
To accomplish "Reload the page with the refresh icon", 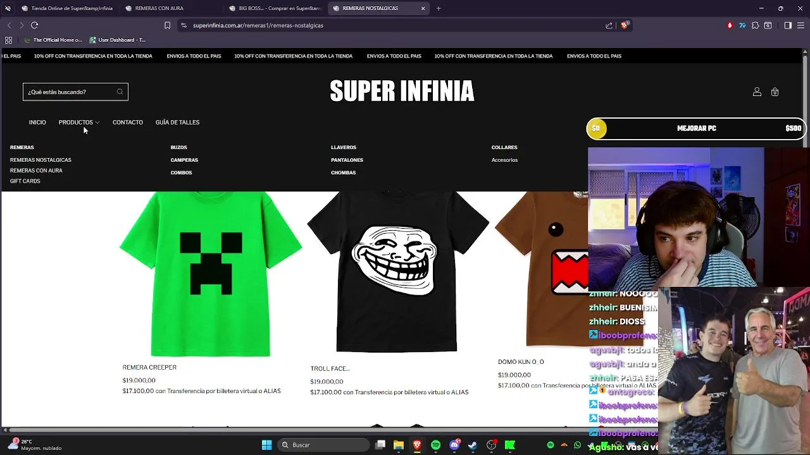I will (35, 25).
